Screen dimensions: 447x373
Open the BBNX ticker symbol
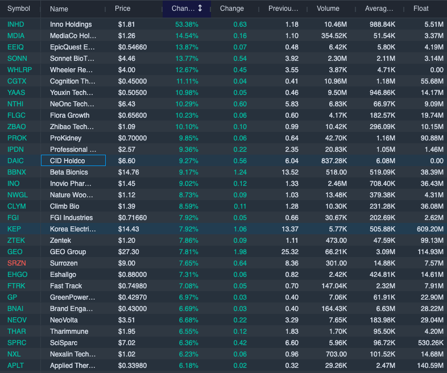16,172
